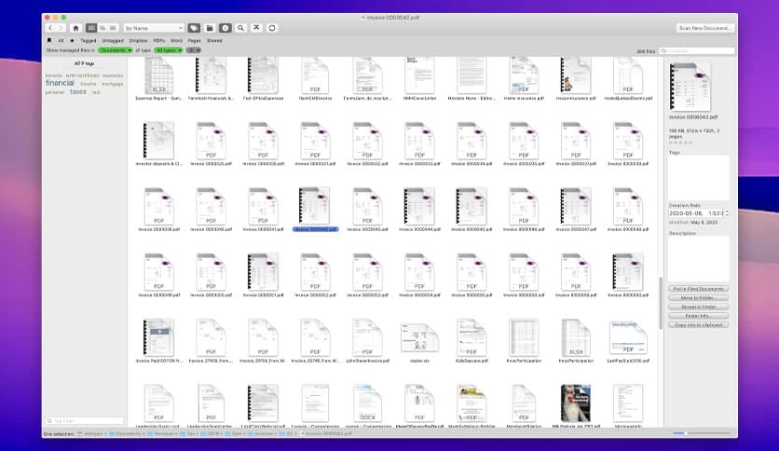Select the Pages filter tab
This screenshot has height=451, width=779.
pyautogui.click(x=194, y=41)
